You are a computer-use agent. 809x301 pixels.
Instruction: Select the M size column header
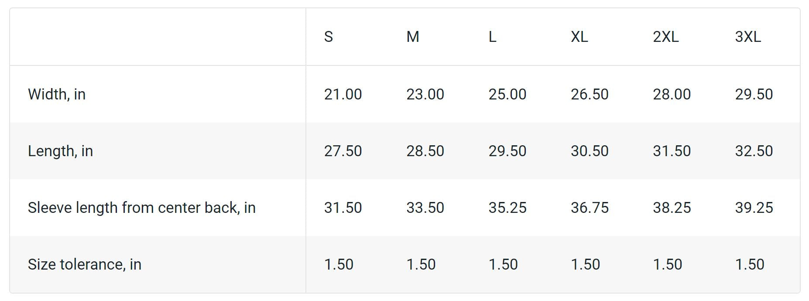point(412,37)
